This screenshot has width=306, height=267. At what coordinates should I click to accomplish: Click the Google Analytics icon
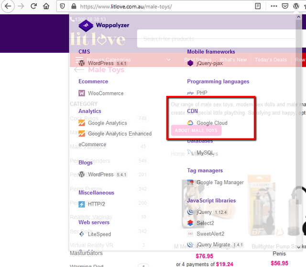(x=82, y=123)
